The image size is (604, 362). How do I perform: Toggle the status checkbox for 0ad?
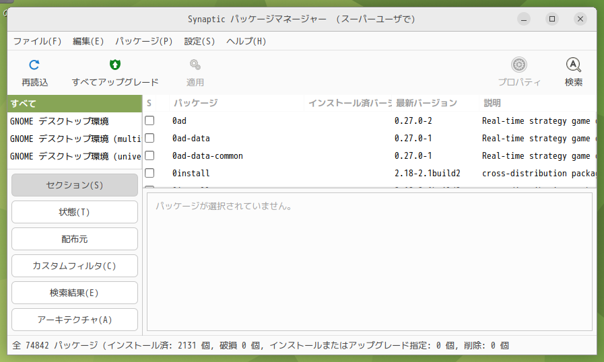click(x=149, y=120)
